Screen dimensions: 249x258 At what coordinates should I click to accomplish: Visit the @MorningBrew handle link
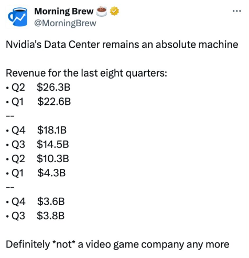65,23
